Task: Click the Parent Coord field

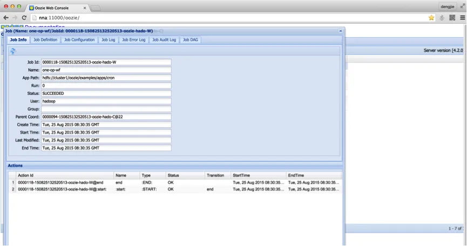Action: point(106,117)
